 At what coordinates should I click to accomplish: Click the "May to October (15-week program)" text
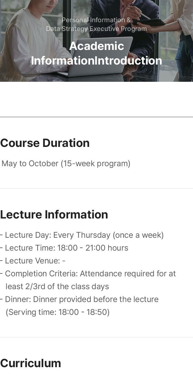tap(66, 164)
